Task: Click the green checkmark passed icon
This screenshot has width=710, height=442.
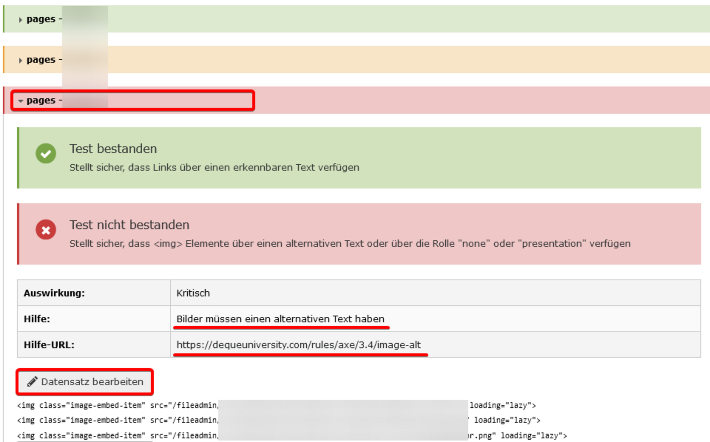Action: 46,153
